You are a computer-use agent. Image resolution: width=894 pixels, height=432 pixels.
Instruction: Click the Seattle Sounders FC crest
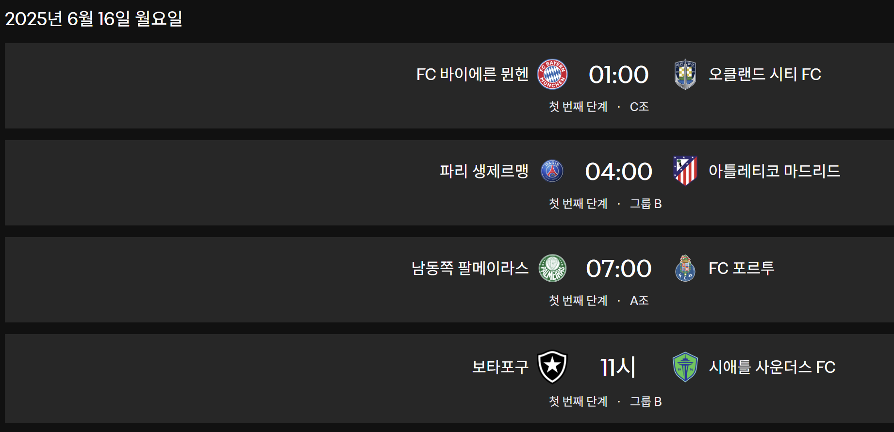(685, 367)
